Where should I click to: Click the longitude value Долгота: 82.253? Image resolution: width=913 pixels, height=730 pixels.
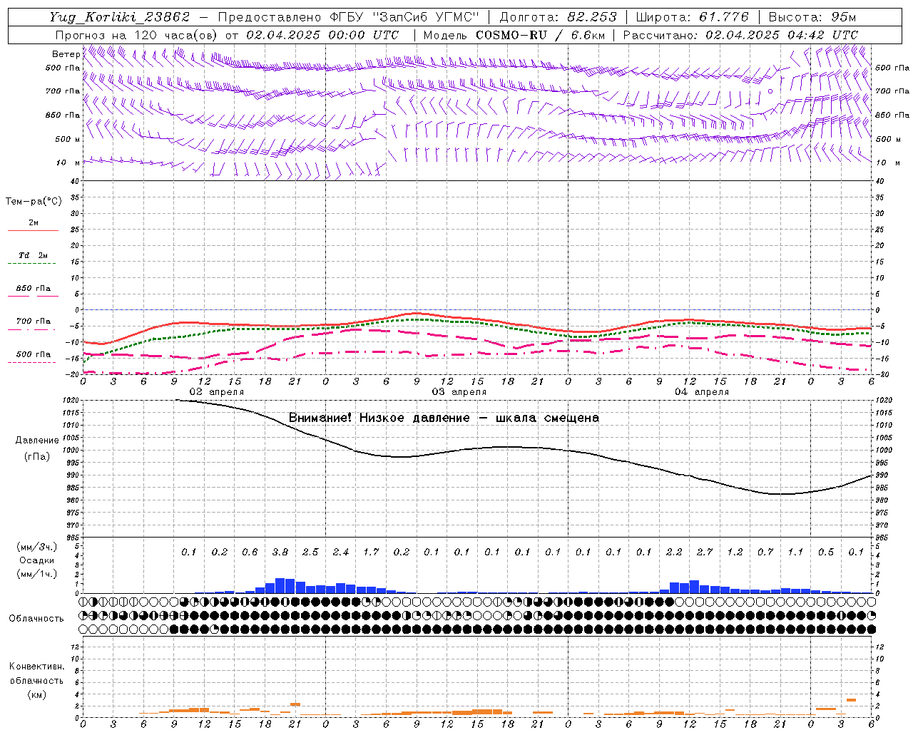[x=558, y=17]
